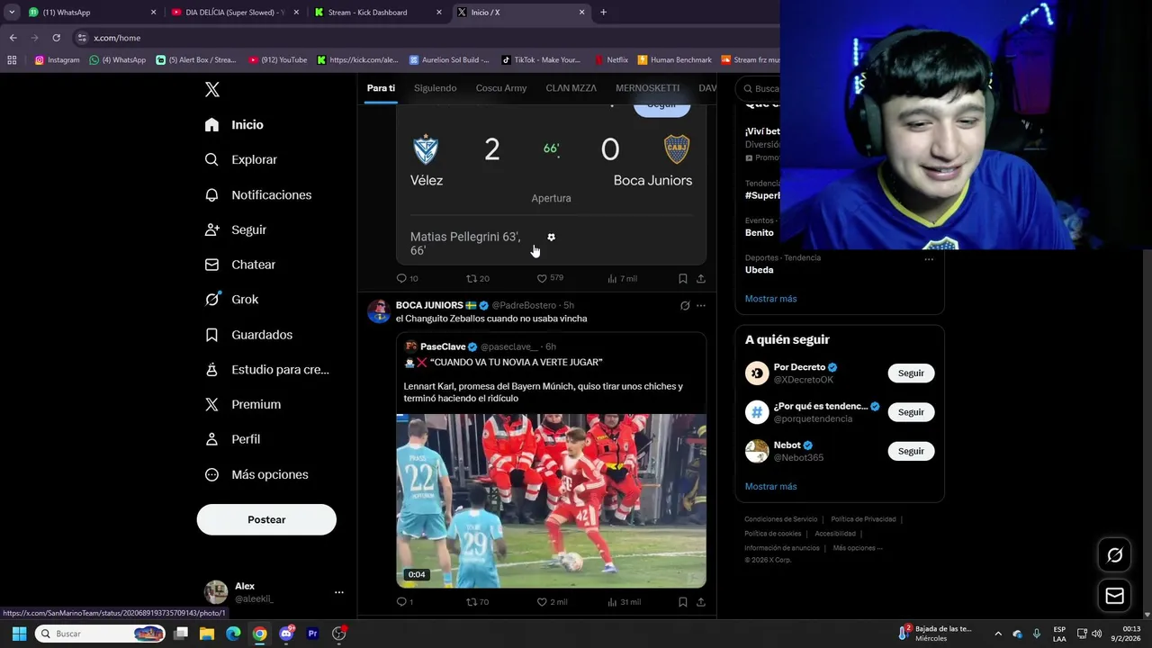Share the Vélez match post
Screen dimensions: 1152x648
[x=701, y=278]
